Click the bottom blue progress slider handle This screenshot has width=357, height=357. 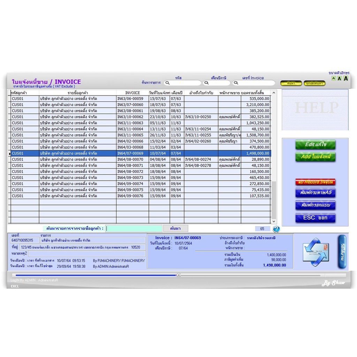coord(179,275)
